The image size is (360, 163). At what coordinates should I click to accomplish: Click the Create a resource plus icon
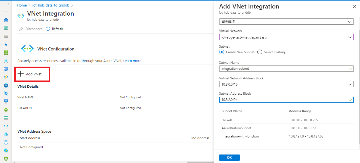(x=6, y=12)
